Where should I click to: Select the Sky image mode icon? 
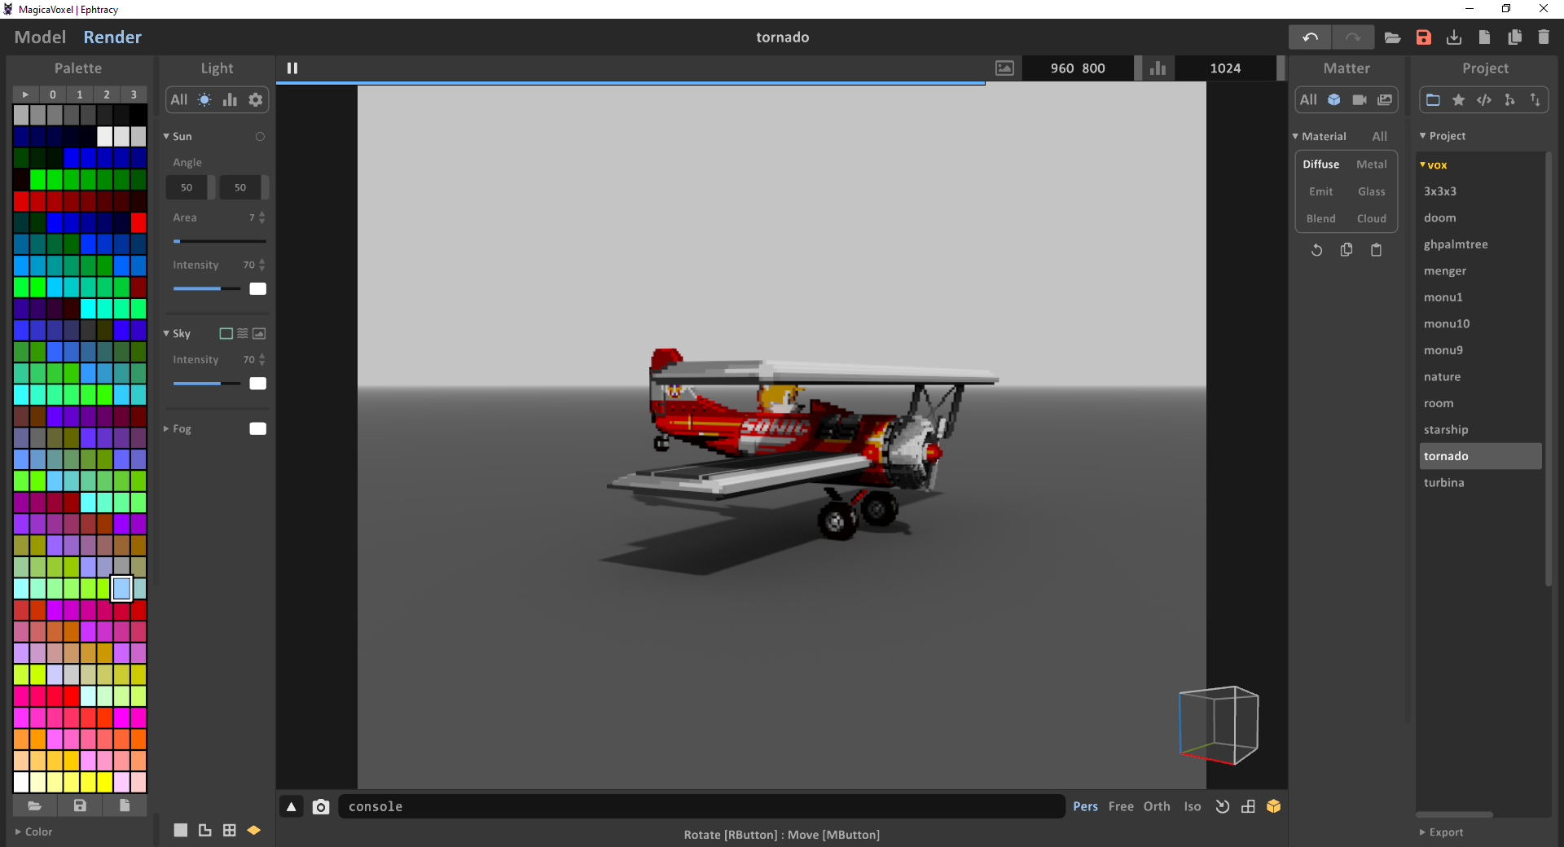point(259,333)
